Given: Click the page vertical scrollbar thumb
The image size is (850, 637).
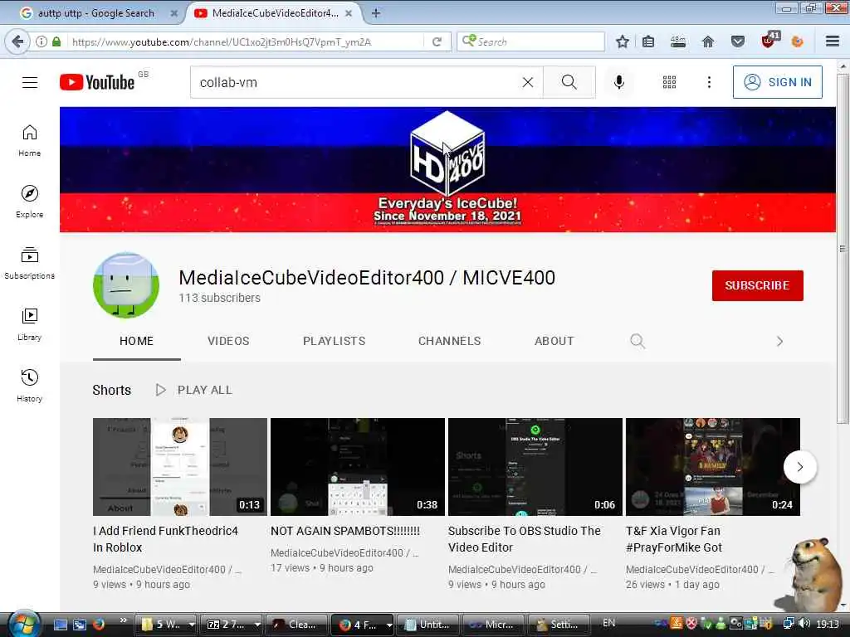Looking at the screenshot, I should (842, 249).
